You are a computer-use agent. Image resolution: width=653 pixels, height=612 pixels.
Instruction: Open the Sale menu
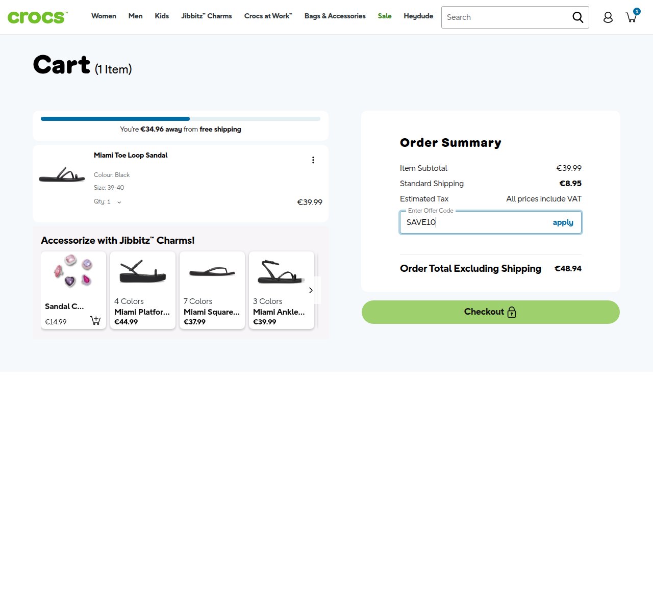click(x=385, y=16)
